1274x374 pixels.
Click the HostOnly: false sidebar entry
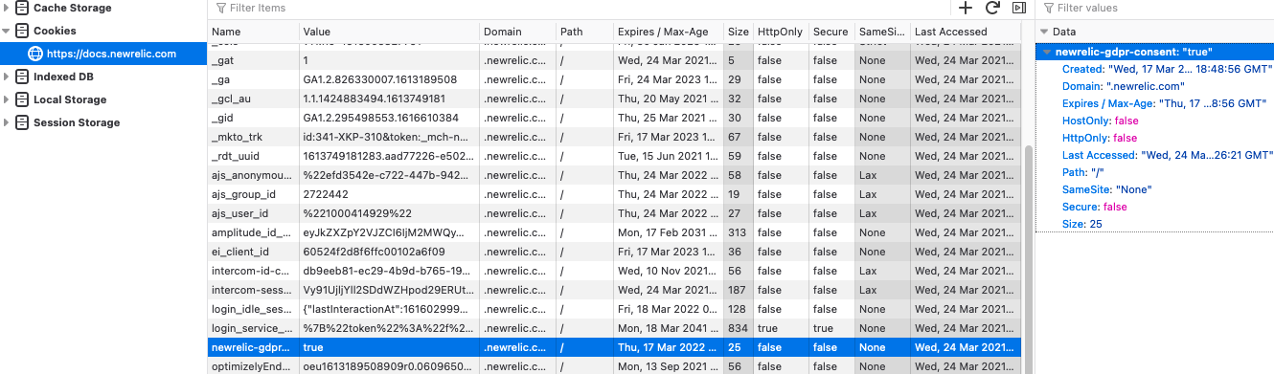click(x=1100, y=121)
